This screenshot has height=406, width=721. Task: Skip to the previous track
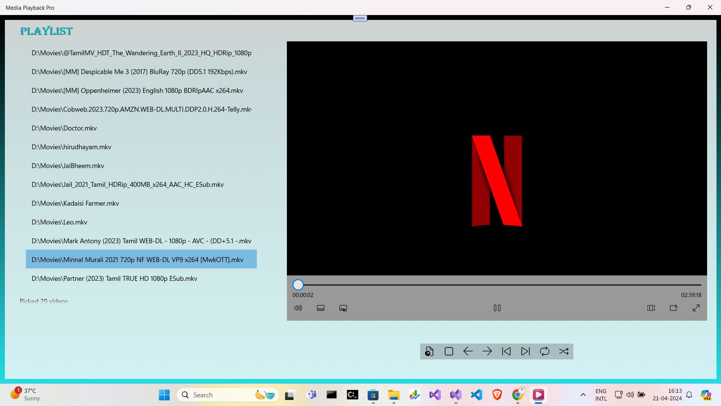point(506,351)
